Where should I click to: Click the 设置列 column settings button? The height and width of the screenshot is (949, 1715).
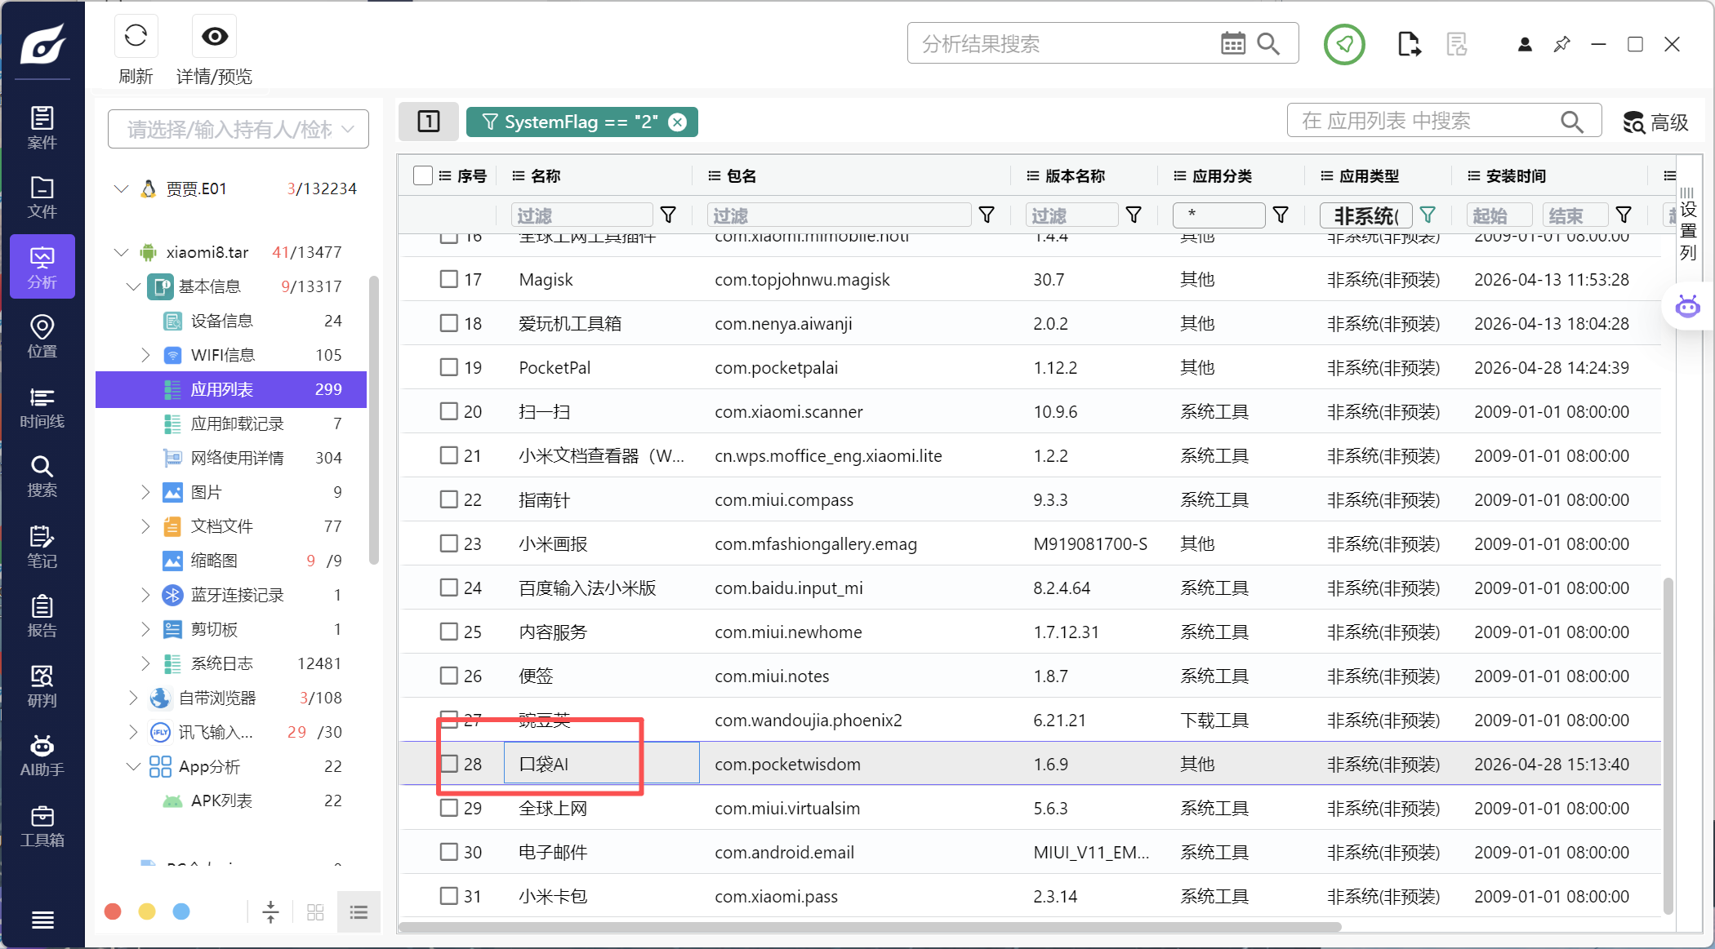[1688, 225]
